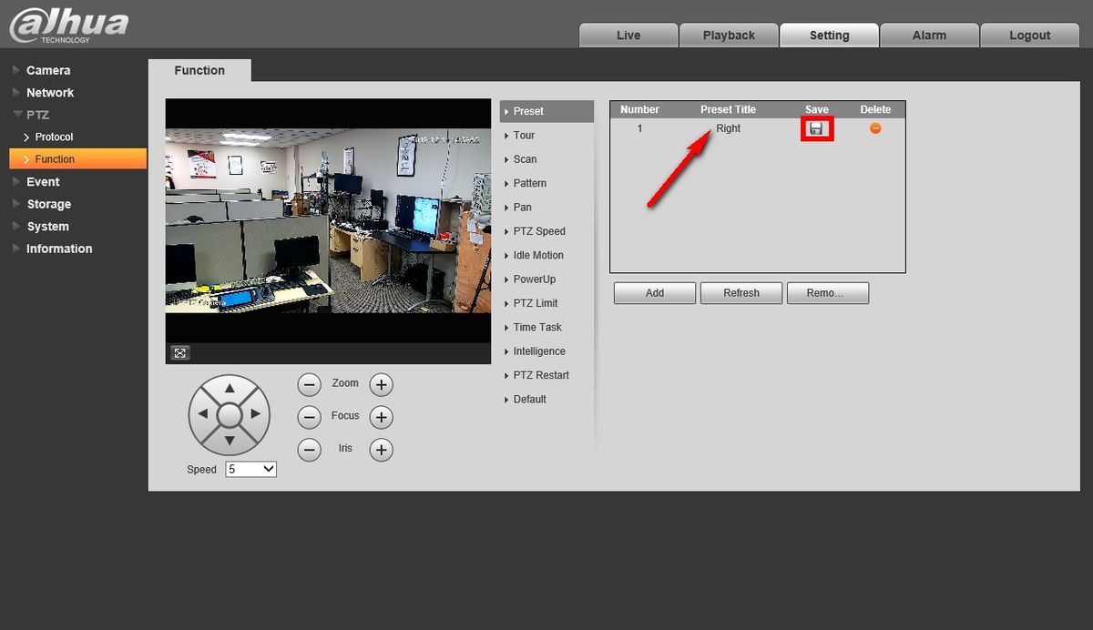Pan camera right with the PTZ right arrow
Image resolution: width=1093 pixels, height=630 pixels.
point(256,415)
